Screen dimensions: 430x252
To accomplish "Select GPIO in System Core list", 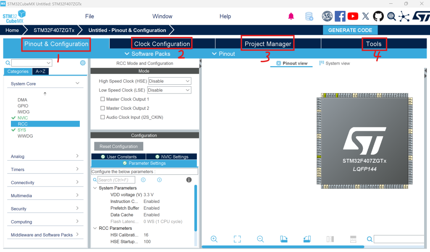I will point(23,106).
